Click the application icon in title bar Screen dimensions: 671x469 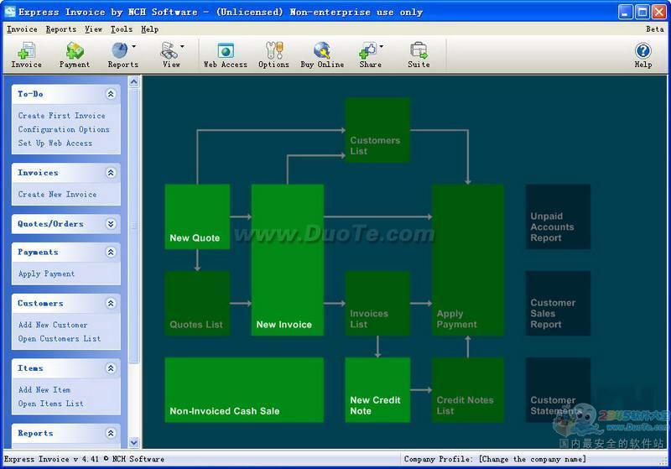[10, 12]
